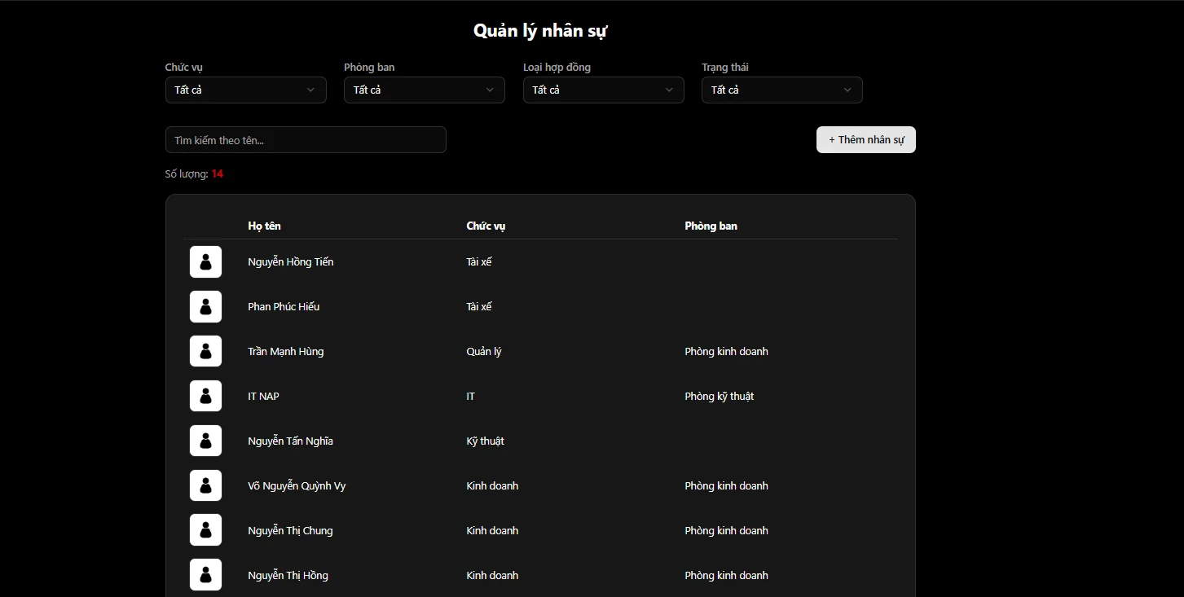The image size is (1184, 597).
Task: Click the Phòng kỹ thuật cell for IT NAP
Action: point(719,397)
